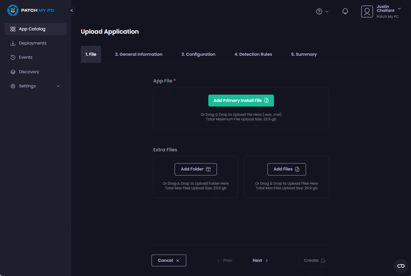
Task: Switch to the 2. General Information tab
Action: 139,54
